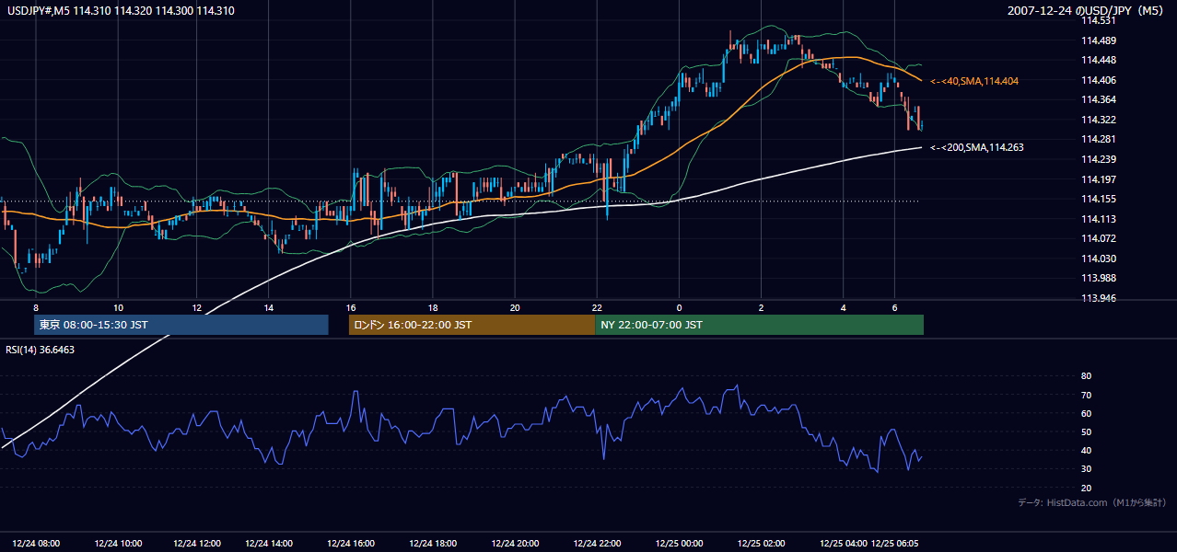
Task: Click the 12/24 08:00 time label
Action: coord(37,544)
